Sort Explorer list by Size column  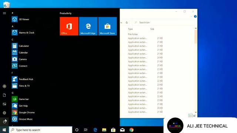point(152,29)
